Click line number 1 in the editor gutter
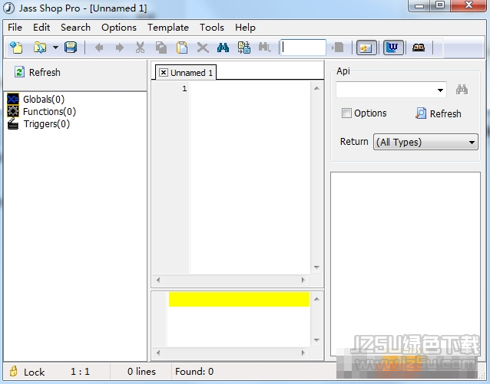Screen dimensions: 490x384 pyautogui.click(x=184, y=89)
